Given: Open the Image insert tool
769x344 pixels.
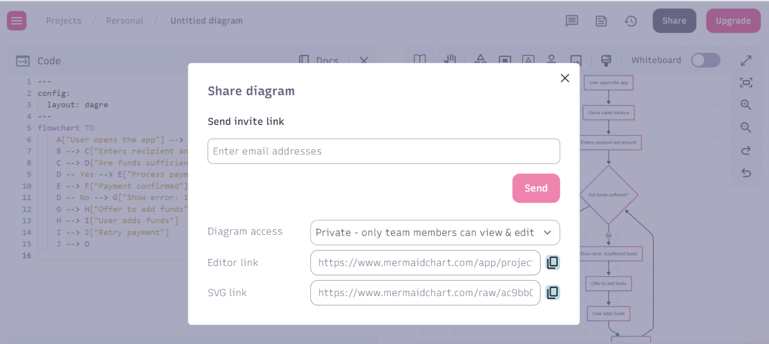Looking at the screenshot, I should click(x=575, y=60).
